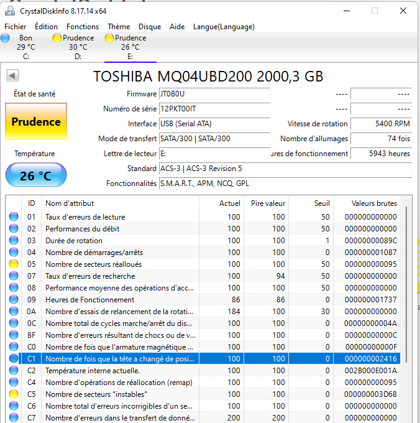This screenshot has width=420, height=423.
Task: Click the yellow status icon for drive D:
Action: pos(57,38)
